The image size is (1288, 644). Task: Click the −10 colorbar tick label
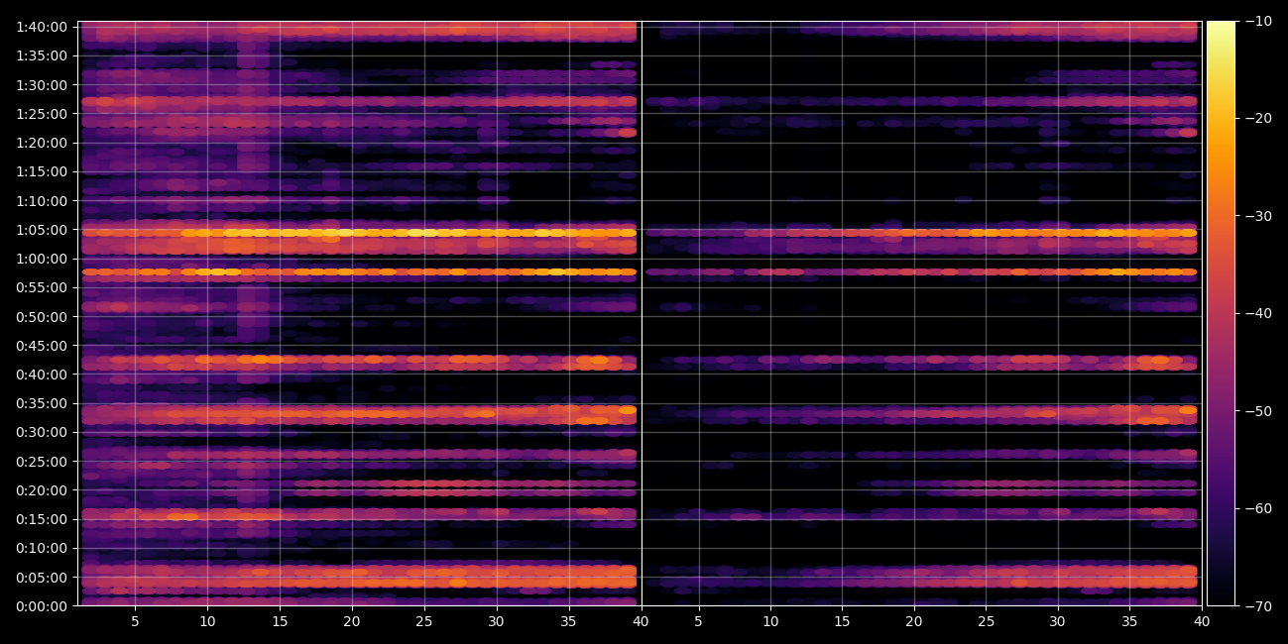(x=1258, y=21)
